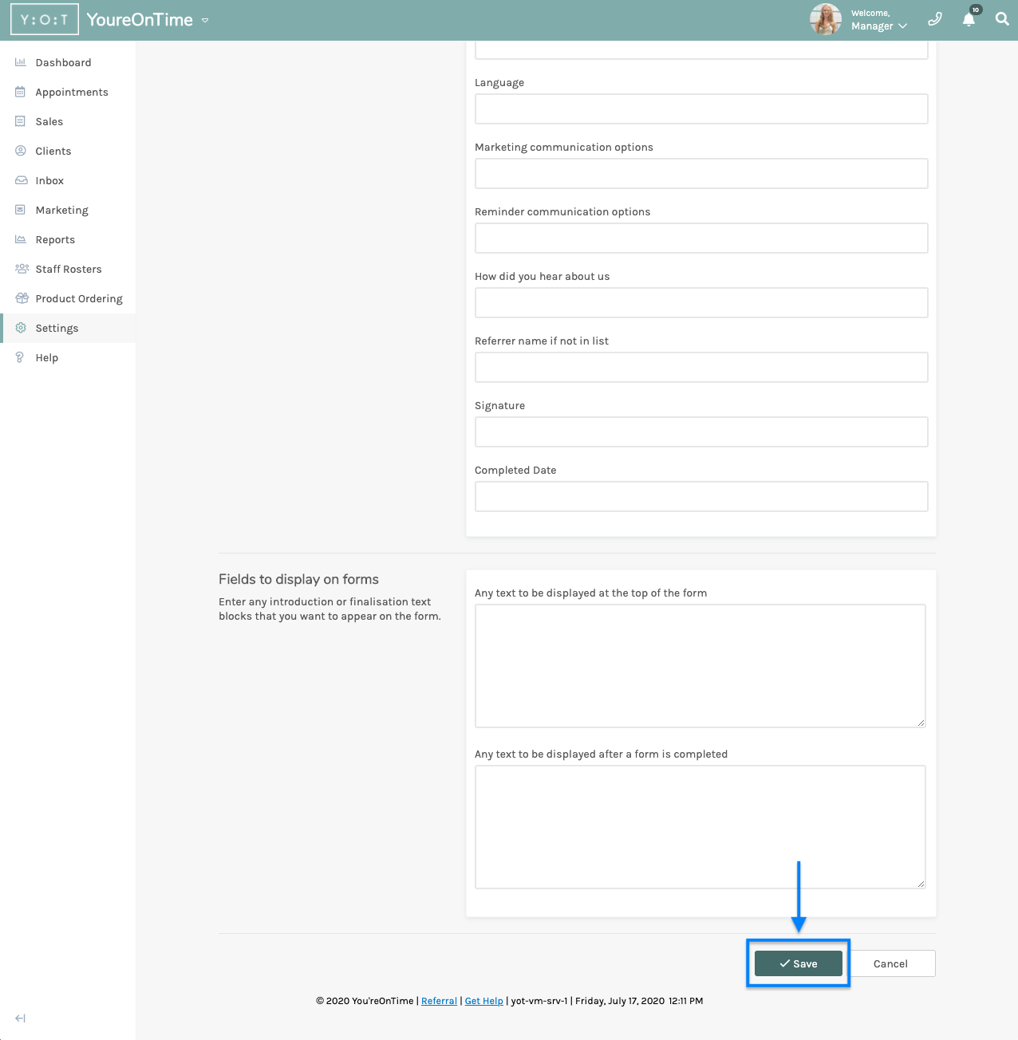Open the Product Ordering section

point(79,298)
